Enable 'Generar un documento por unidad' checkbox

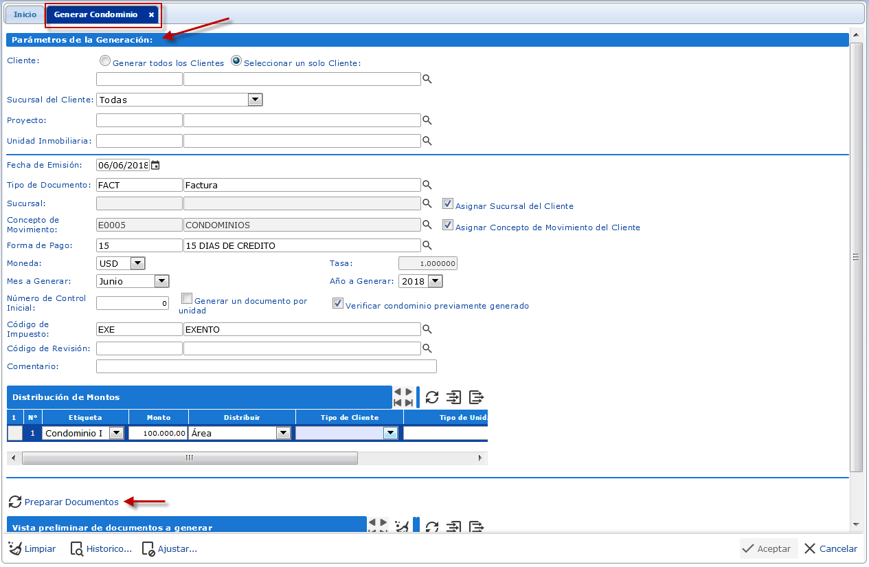click(x=187, y=299)
